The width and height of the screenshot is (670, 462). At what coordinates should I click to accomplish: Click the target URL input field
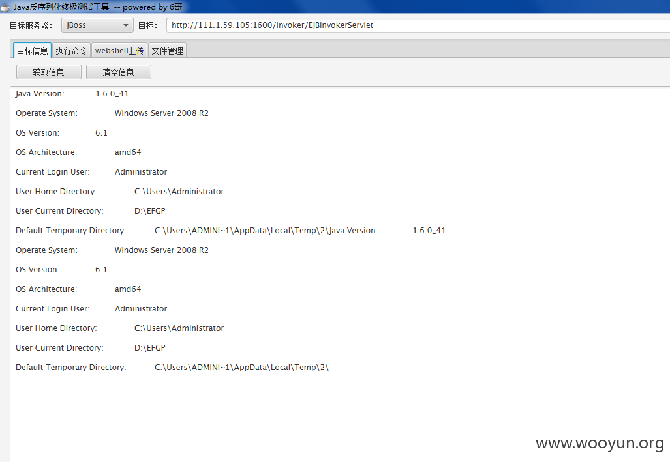(x=418, y=25)
